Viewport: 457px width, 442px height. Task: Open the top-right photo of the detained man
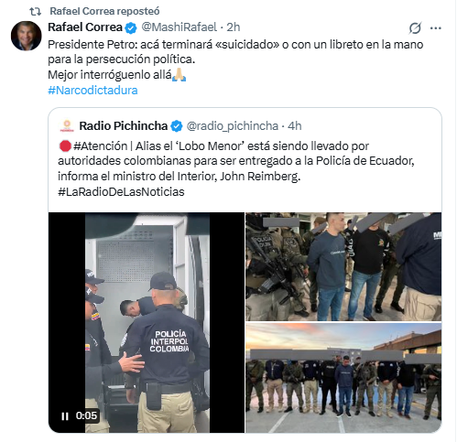tap(343, 266)
